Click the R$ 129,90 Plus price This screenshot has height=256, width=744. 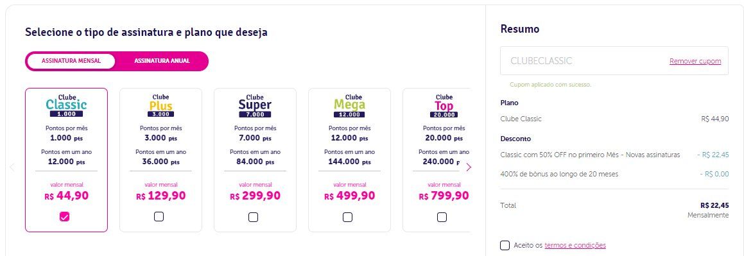tap(161, 195)
